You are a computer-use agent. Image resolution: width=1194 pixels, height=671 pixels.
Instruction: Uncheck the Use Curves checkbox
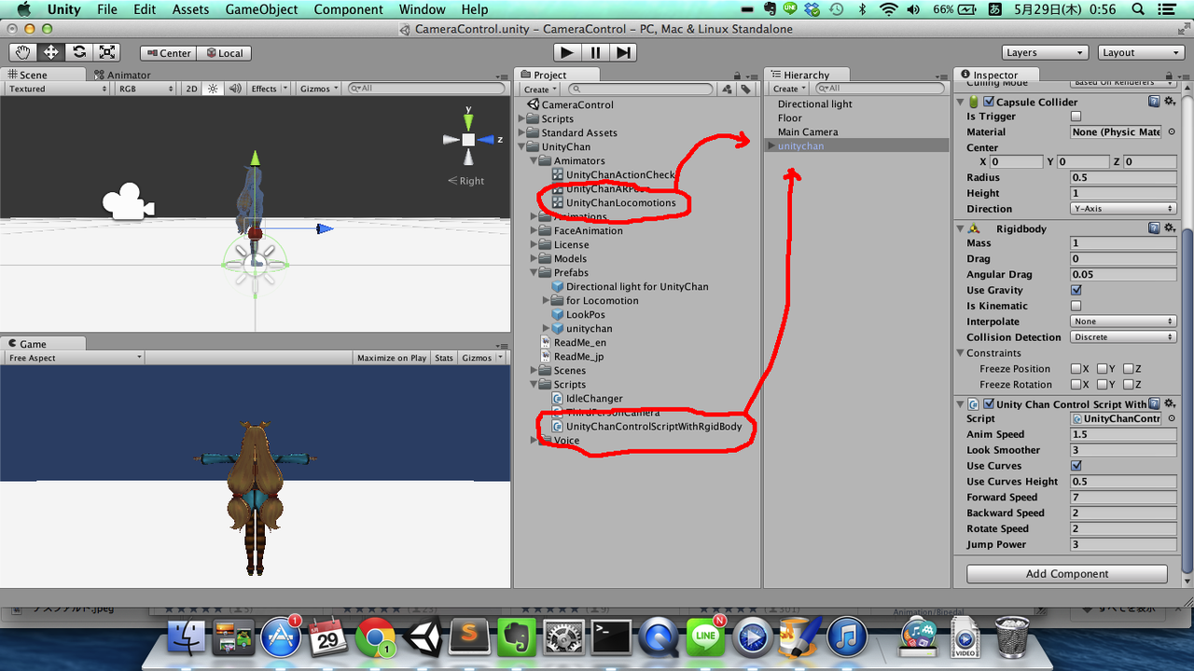[1076, 465]
